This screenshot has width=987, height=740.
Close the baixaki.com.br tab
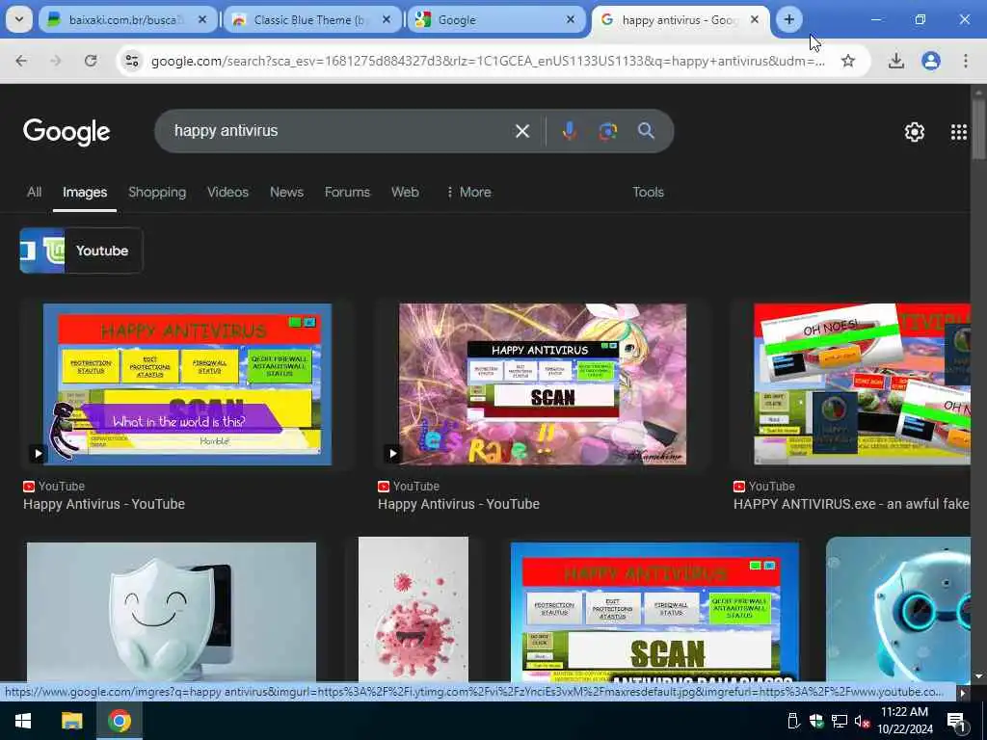202,20
